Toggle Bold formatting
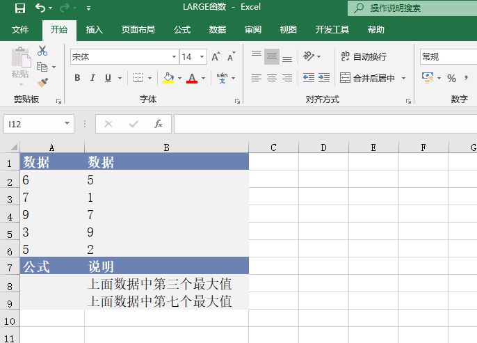Screen dimensions: 477x343 click(x=77, y=78)
